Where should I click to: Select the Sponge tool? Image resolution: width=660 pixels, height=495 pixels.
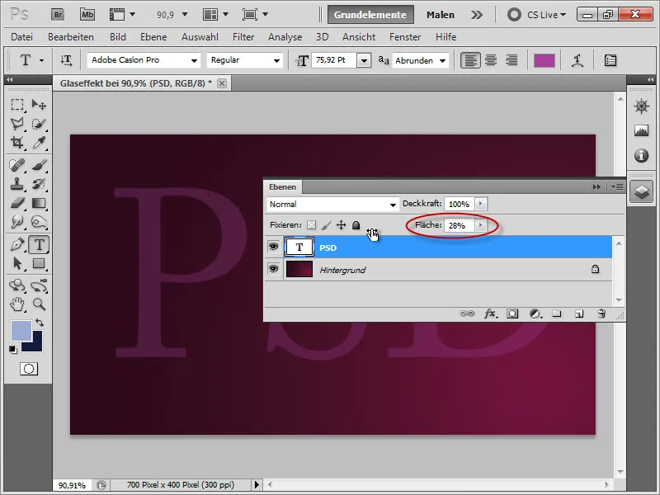39,222
